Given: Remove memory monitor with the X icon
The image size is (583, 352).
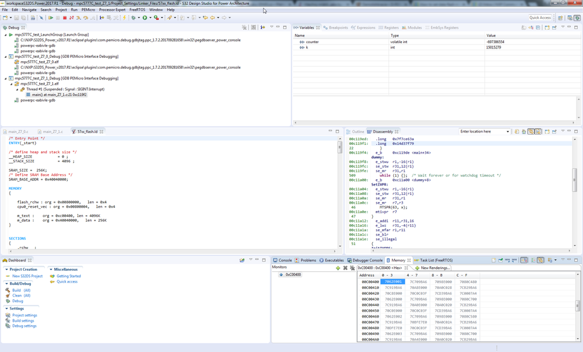Looking at the screenshot, I should [345, 268].
